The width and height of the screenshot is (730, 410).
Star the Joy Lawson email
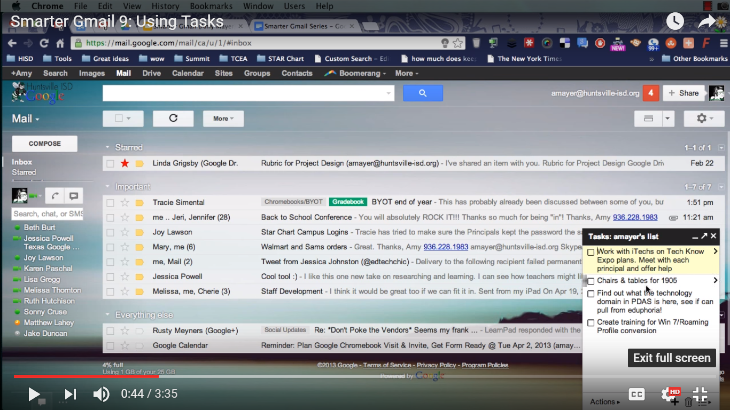(x=125, y=232)
